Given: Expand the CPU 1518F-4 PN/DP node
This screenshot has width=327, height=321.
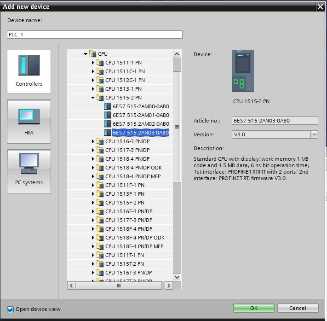Looking at the screenshot, I should (x=93, y=229).
